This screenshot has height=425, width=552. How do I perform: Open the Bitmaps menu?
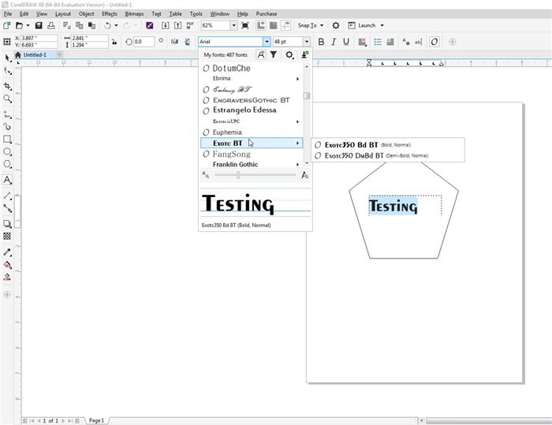pyautogui.click(x=134, y=13)
